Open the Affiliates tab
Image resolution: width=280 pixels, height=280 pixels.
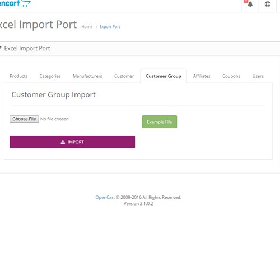point(202,76)
